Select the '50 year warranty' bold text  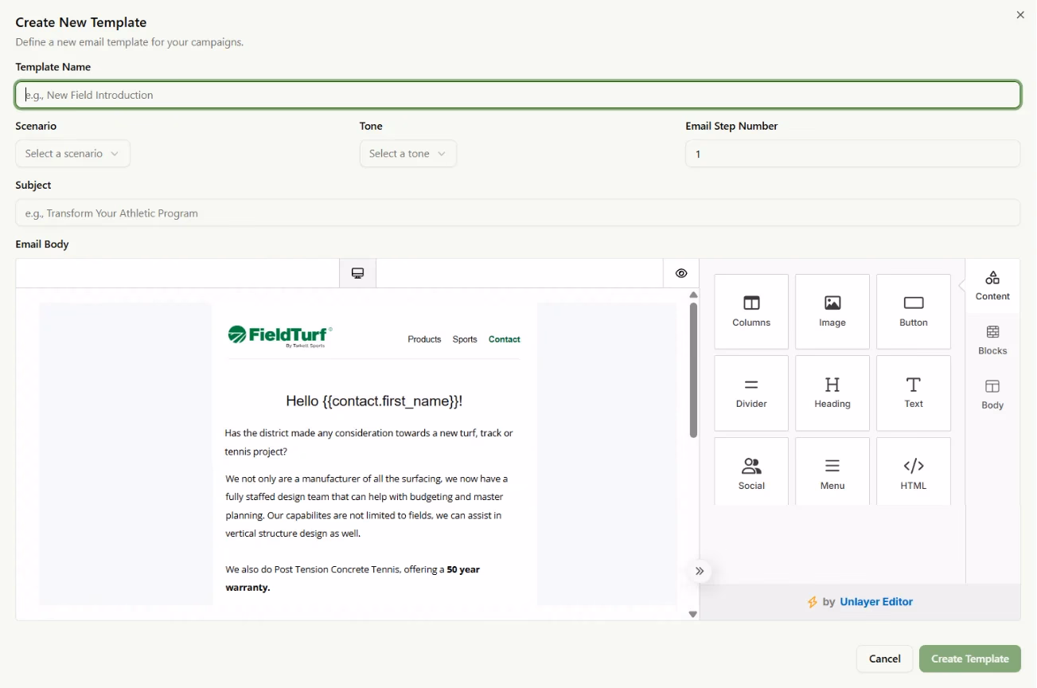353,578
